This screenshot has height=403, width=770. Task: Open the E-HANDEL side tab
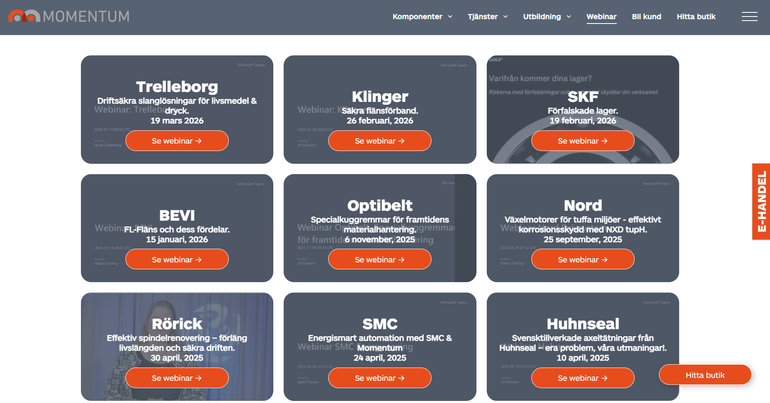(761, 201)
